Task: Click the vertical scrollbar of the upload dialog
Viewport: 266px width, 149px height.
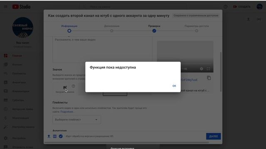Action: pos(221,72)
